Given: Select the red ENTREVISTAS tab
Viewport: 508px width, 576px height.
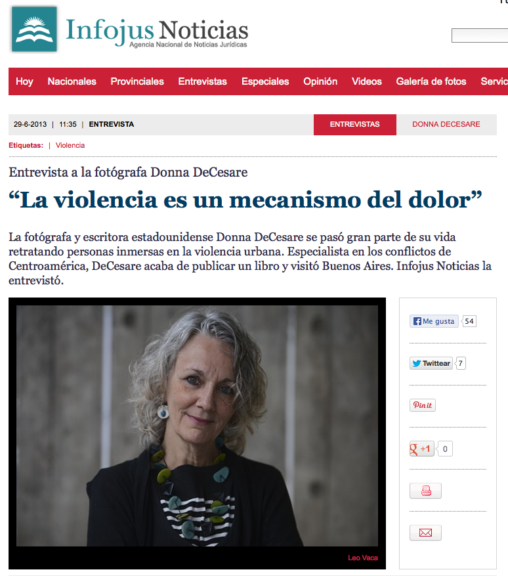Looking at the screenshot, I should pyautogui.click(x=355, y=125).
